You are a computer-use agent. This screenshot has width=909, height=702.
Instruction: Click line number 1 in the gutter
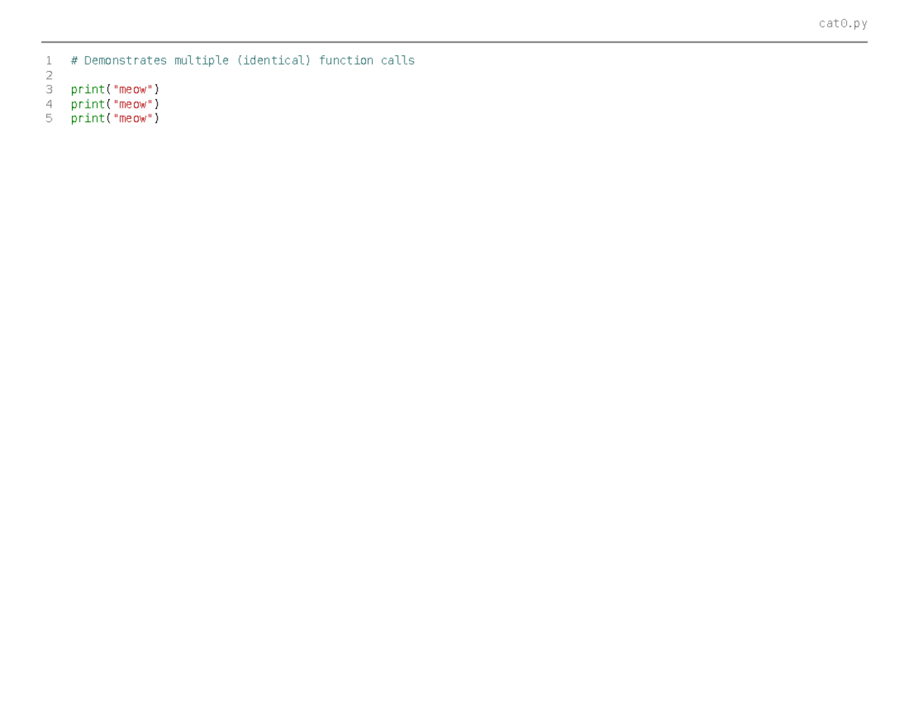coord(49,60)
